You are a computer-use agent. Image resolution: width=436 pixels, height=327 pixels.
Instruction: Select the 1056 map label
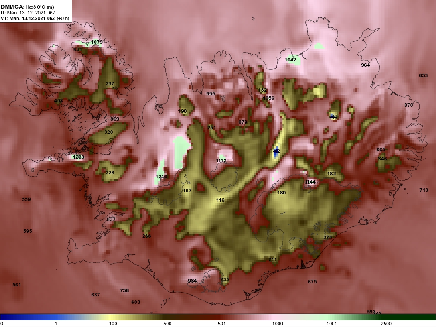click(268, 98)
